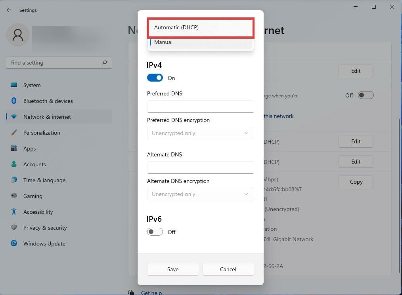Turn off the IPv4 toggle
Screen dimensions: 402x295
point(155,78)
